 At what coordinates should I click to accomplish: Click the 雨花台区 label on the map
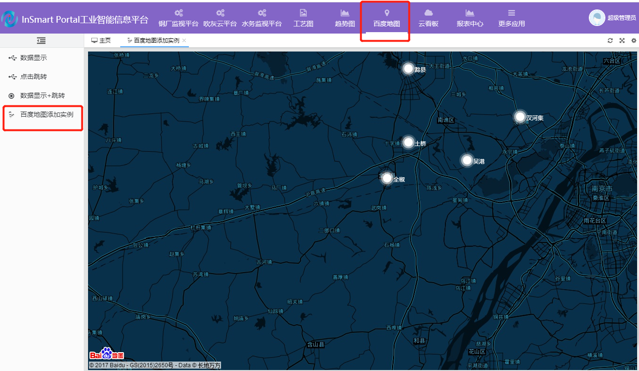coord(595,221)
